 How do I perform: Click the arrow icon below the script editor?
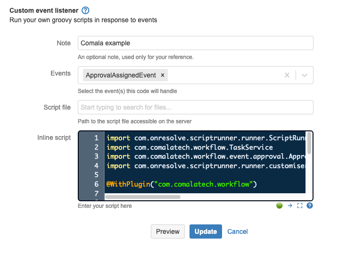click(290, 206)
